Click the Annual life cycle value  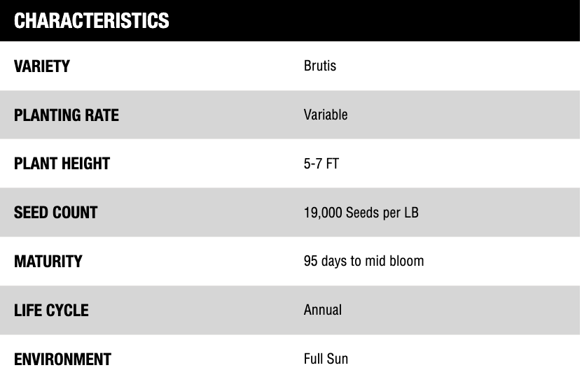(323, 310)
